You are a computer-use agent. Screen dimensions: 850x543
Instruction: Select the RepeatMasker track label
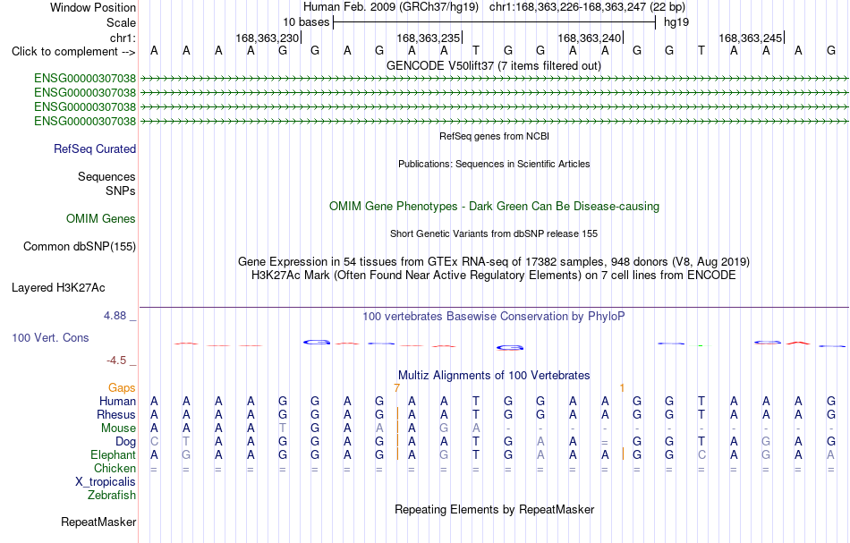point(98,522)
